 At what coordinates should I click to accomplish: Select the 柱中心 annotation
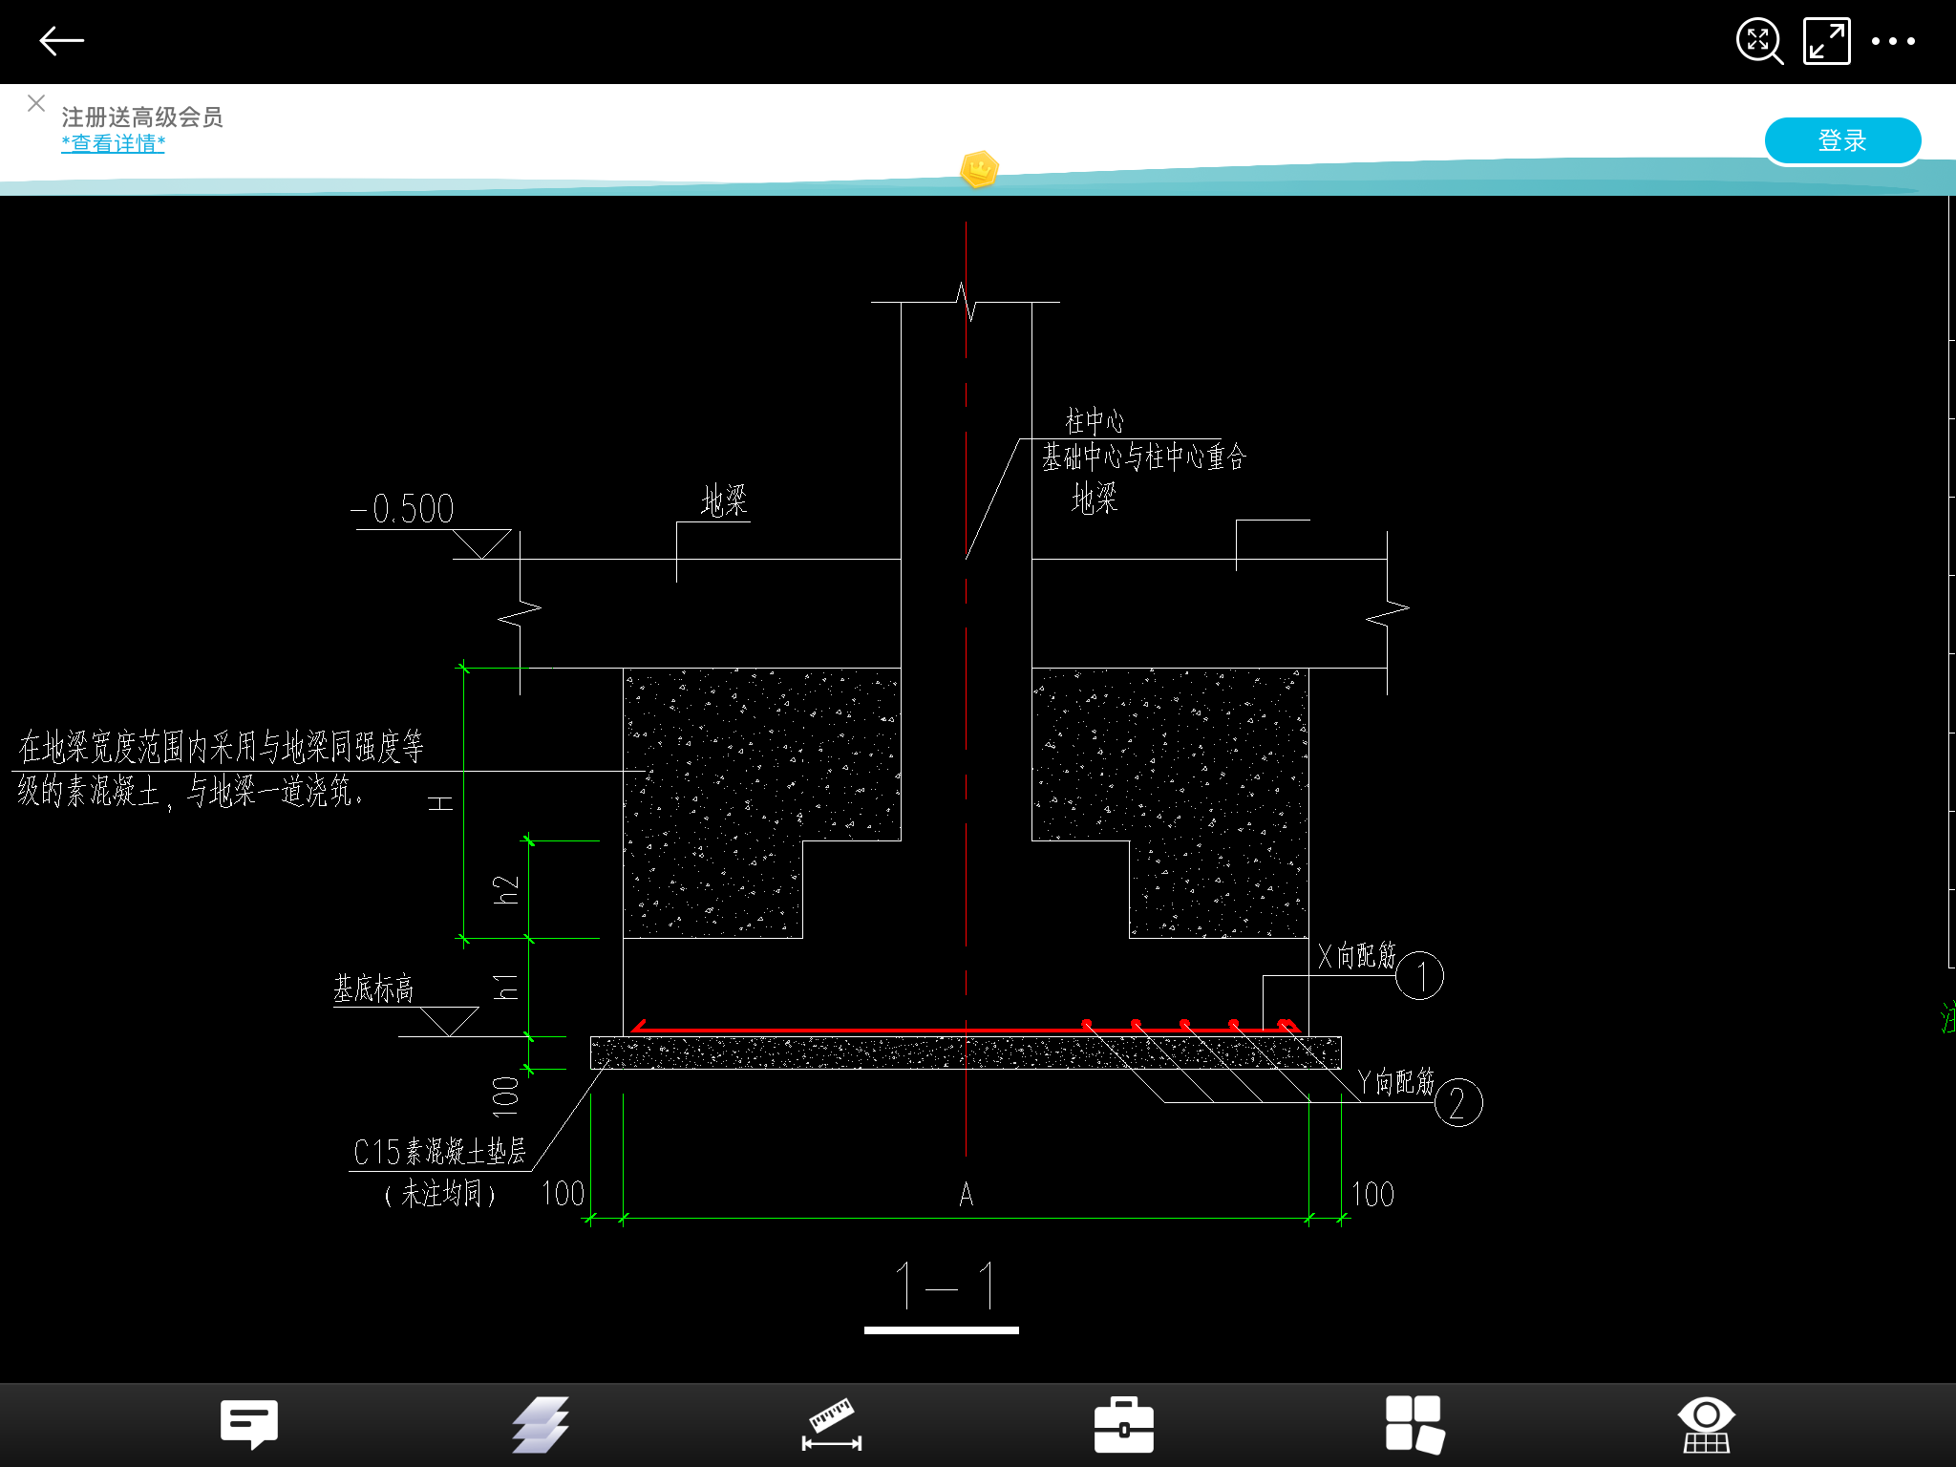[1095, 420]
